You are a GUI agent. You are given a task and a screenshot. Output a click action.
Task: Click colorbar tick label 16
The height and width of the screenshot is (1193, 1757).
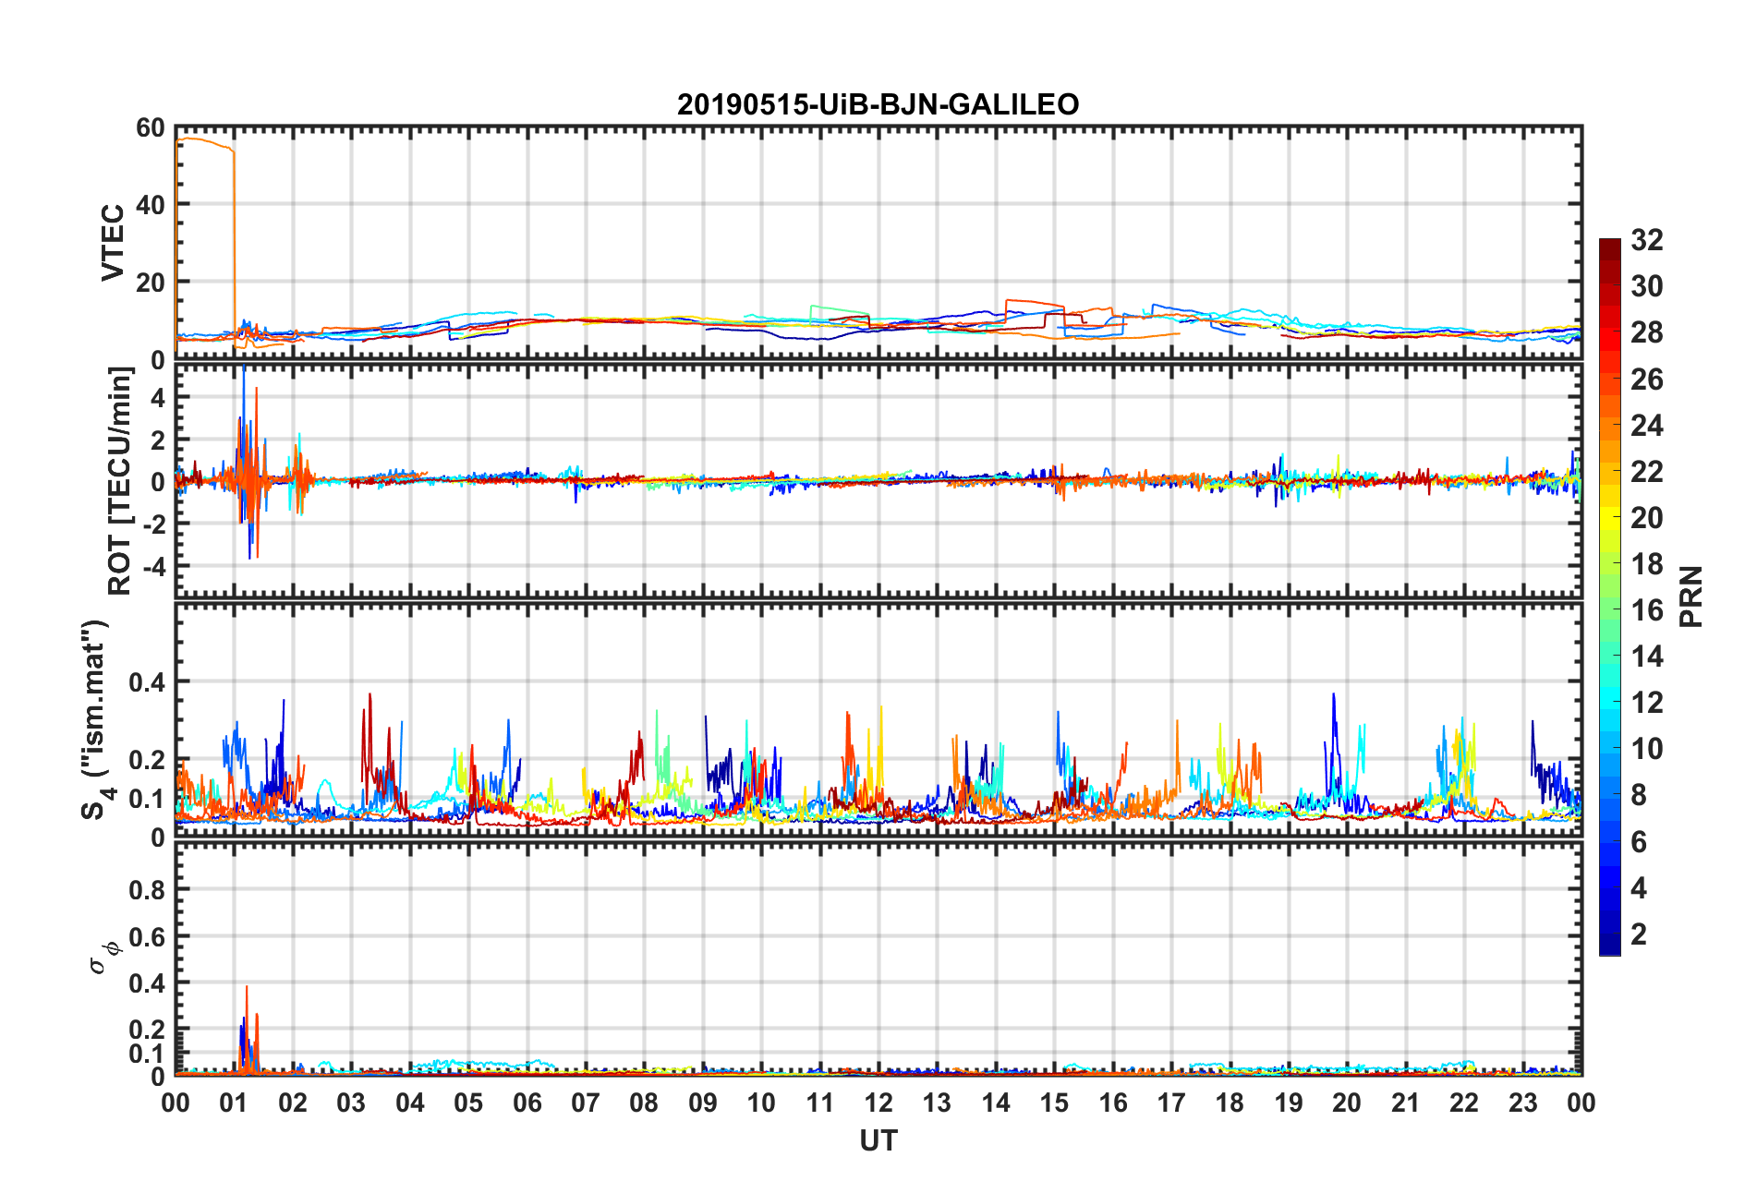pos(1646,610)
